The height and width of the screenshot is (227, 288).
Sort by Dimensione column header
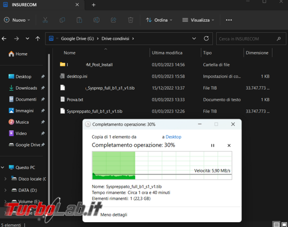tap(257, 53)
